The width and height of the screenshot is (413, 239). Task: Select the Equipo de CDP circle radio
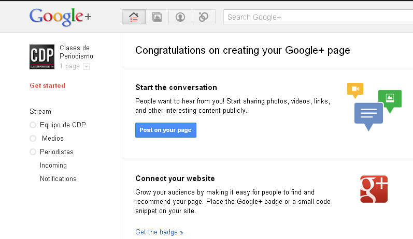coord(33,125)
